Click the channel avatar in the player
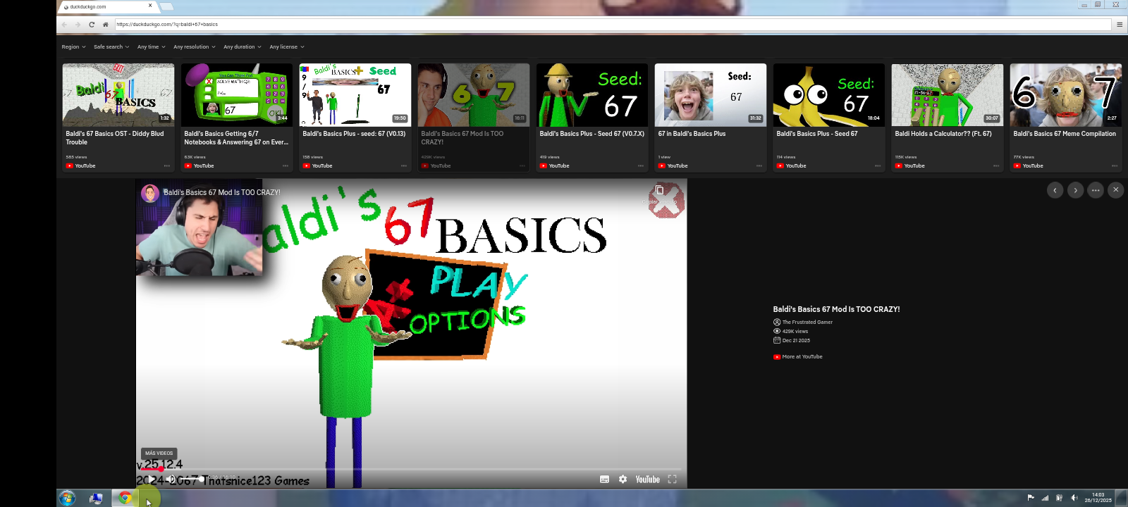The height and width of the screenshot is (507, 1128). pos(150,193)
